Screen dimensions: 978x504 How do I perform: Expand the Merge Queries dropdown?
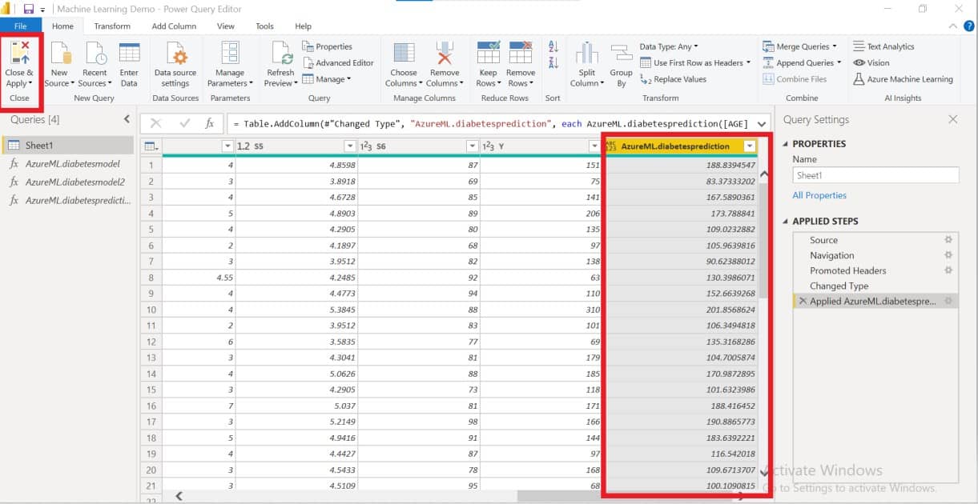[835, 46]
